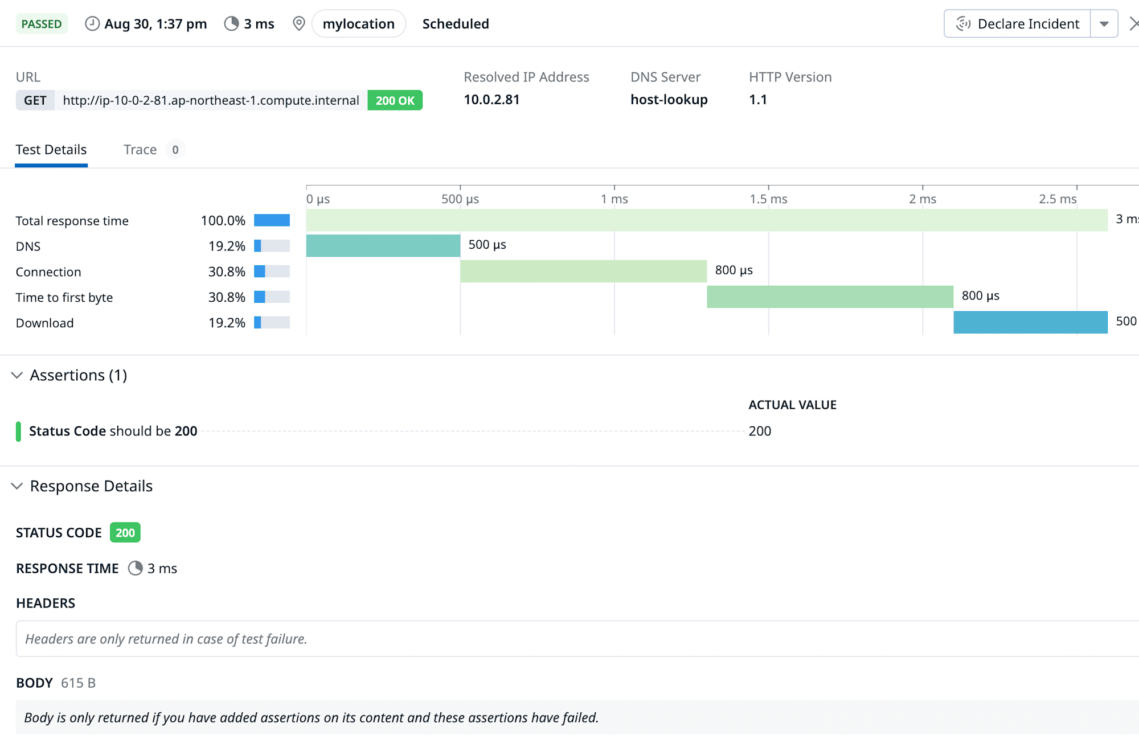Collapse the Assertions section

click(x=17, y=375)
